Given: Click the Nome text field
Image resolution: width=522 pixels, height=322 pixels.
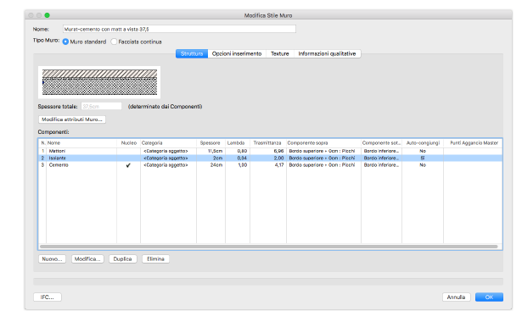Looking at the screenshot, I should pos(179,30).
